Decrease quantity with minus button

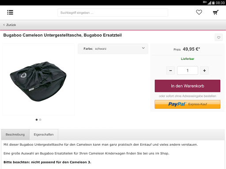coord(170,70)
